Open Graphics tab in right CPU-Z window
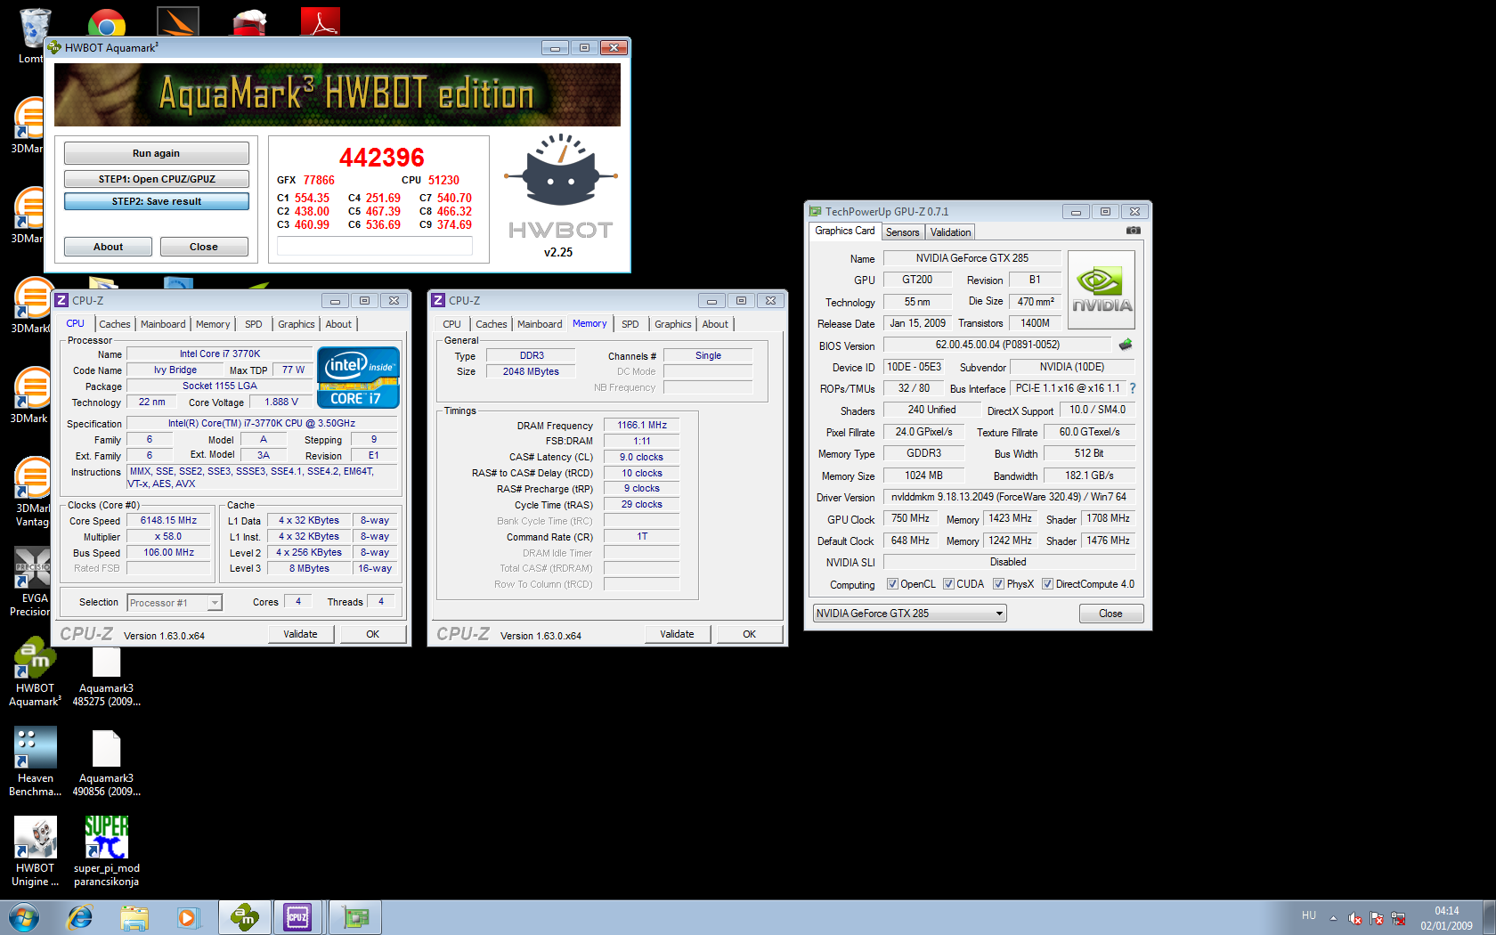The width and height of the screenshot is (1496, 935). point(673,324)
